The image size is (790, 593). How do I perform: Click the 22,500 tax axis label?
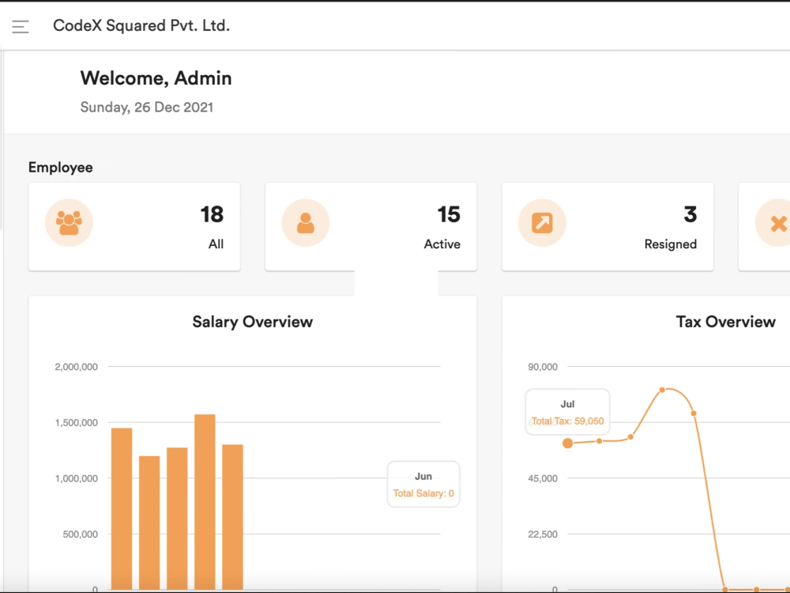click(543, 534)
